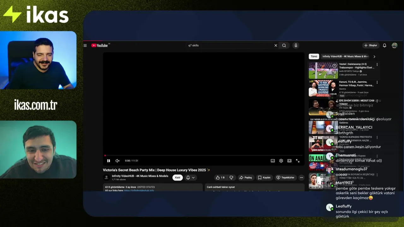Like the video (1 B)
Viewport: 404px width, 227px height.
point(220,178)
